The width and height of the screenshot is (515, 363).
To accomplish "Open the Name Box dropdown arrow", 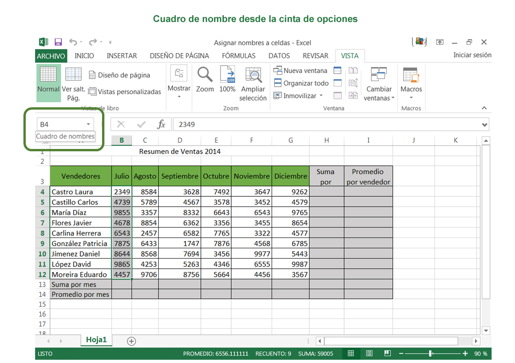I will tap(88, 124).
